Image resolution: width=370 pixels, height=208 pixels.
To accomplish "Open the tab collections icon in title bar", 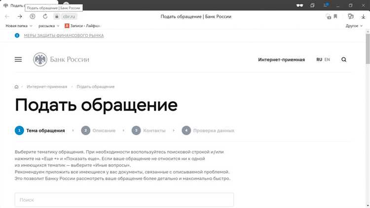I will 312,5.
